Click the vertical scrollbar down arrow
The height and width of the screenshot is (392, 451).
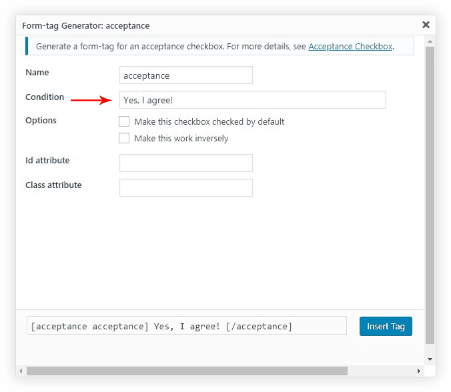point(430,359)
